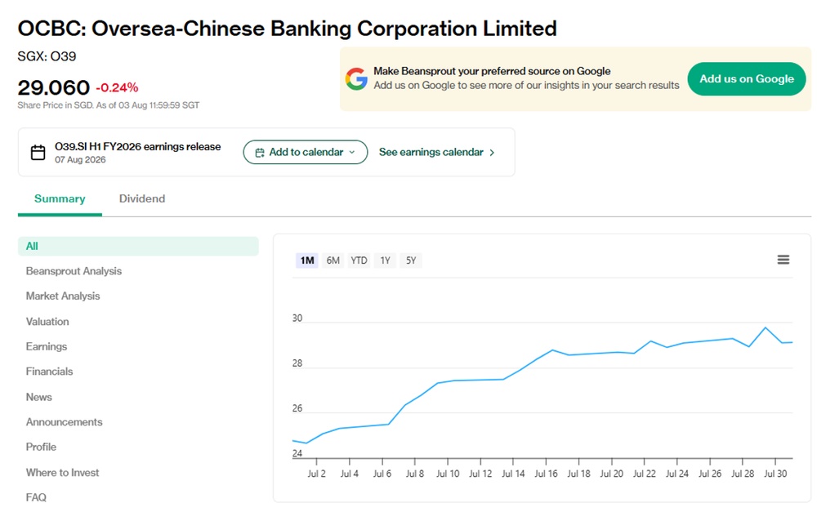The height and width of the screenshot is (512, 817).
Task: Open the FAQ section link
Action: [36, 497]
